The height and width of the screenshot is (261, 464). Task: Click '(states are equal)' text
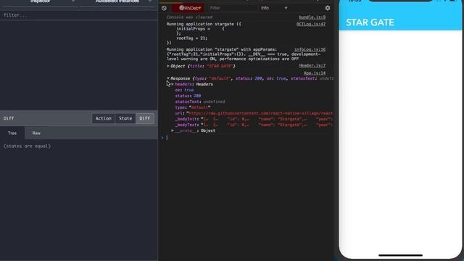[27, 146]
